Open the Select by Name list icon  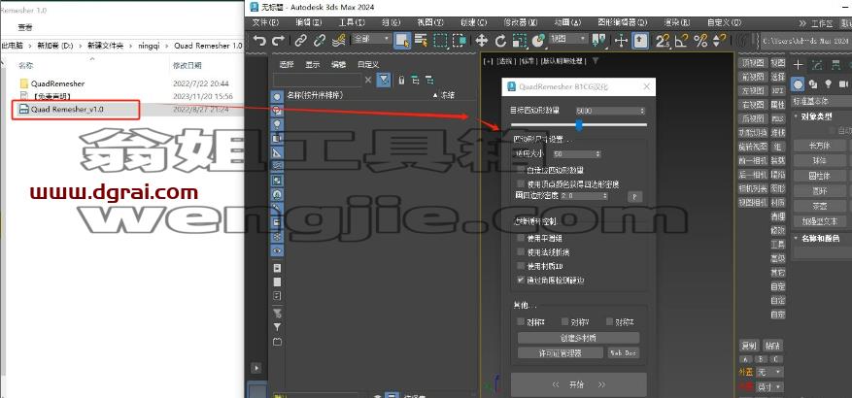(421, 40)
